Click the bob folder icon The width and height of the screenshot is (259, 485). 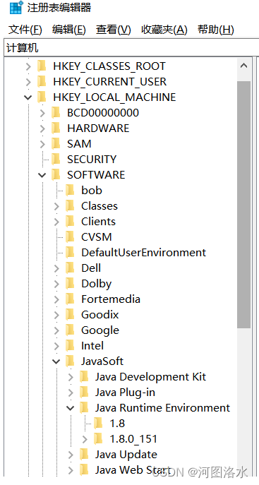click(70, 190)
